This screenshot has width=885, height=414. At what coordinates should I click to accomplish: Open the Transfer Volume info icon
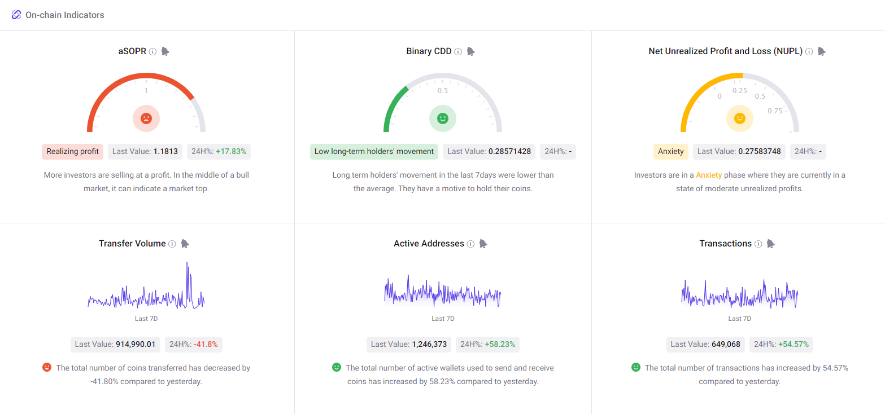(x=172, y=244)
